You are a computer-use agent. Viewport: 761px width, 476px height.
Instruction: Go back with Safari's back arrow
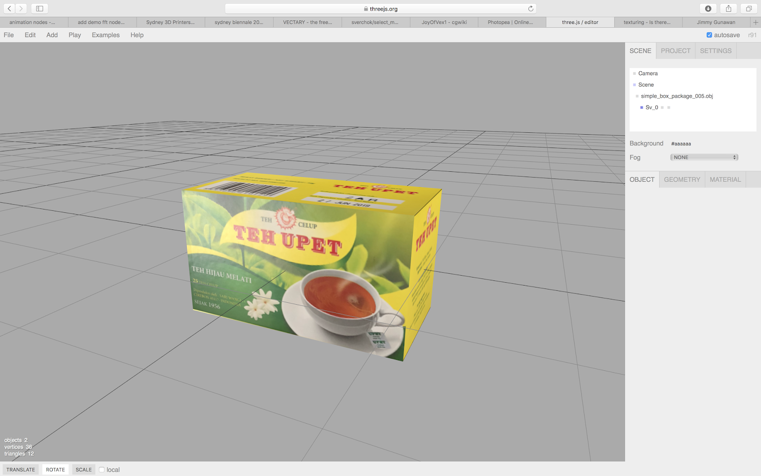10,9
